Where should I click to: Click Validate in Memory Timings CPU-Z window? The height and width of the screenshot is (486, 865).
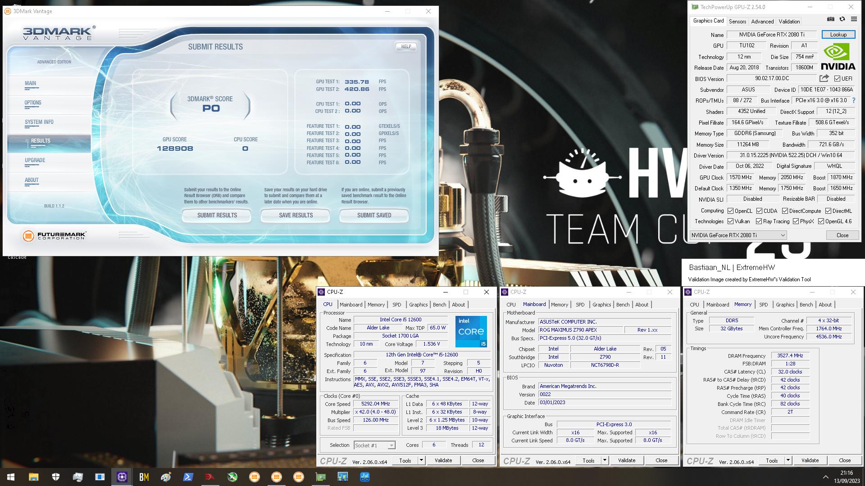click(810, 460)
